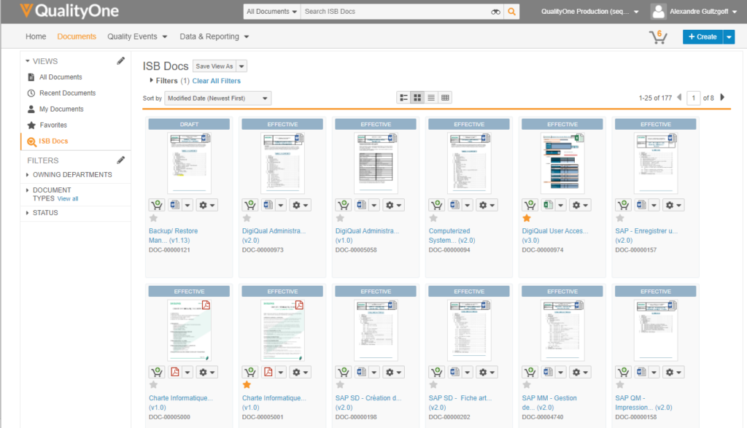Open the gear actions menu for DOC-00005001

300,373
